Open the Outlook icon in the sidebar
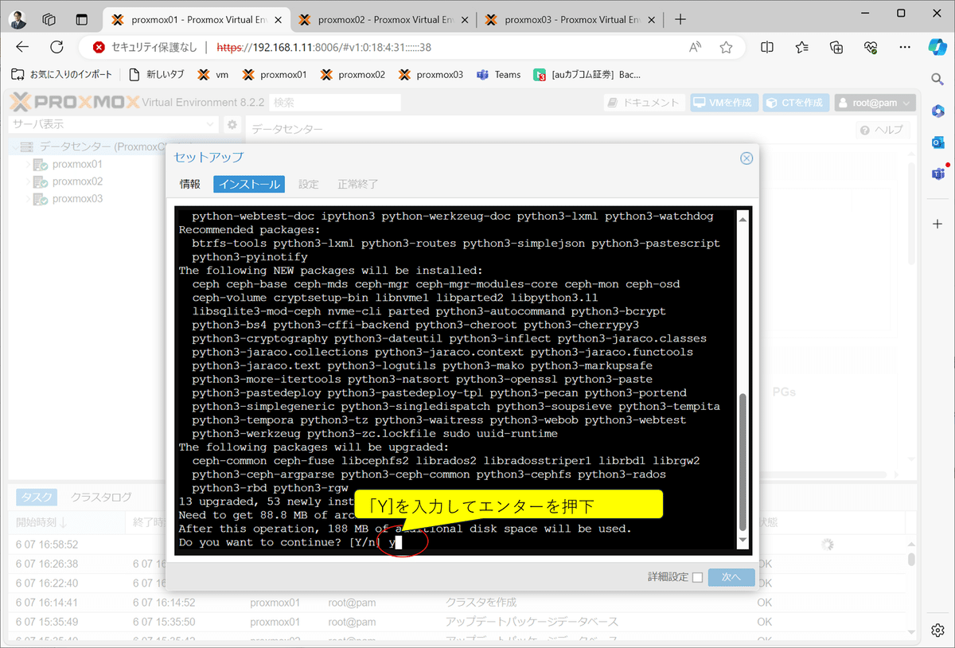 (x=937, y=142)
